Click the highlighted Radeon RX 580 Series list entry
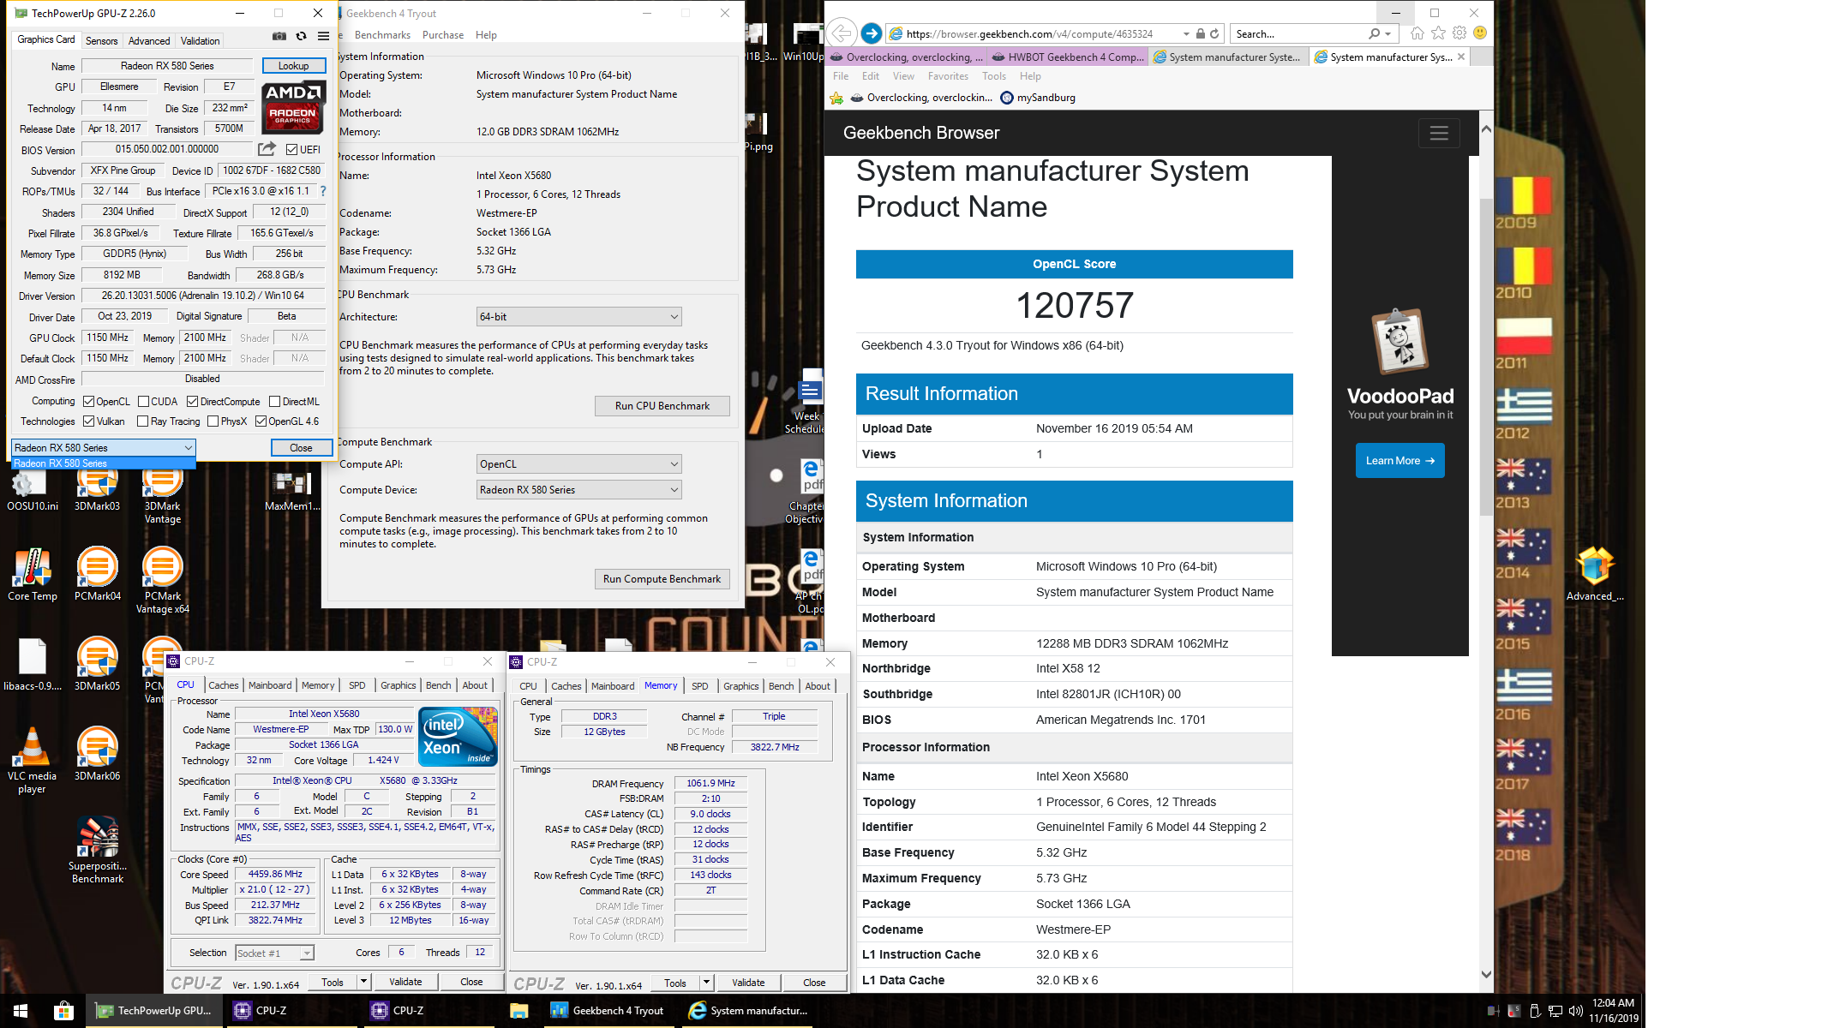Viewport: 1828px width, 1028px height. [104, 463]
